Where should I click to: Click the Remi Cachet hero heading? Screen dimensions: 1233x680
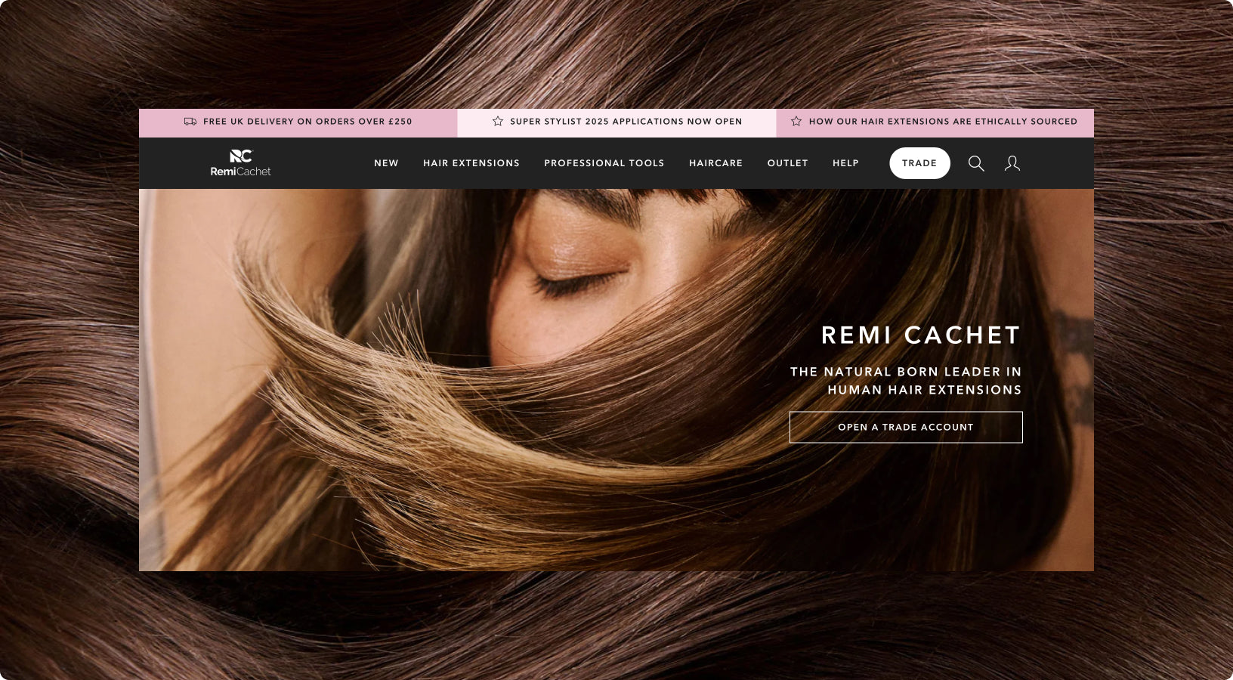tap(921, 335)
